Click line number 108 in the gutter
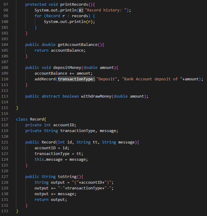The width and height of the screenshot is (207, 216). (5, 68)
